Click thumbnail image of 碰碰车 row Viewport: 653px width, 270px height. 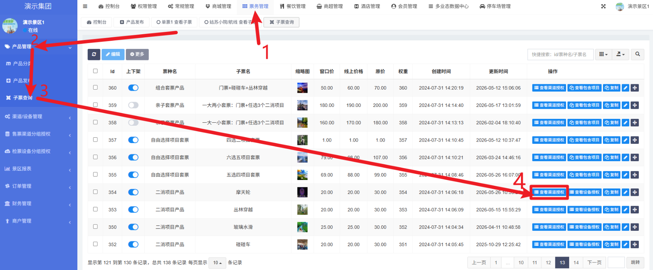pyautogui.click(x=302, y=245)
